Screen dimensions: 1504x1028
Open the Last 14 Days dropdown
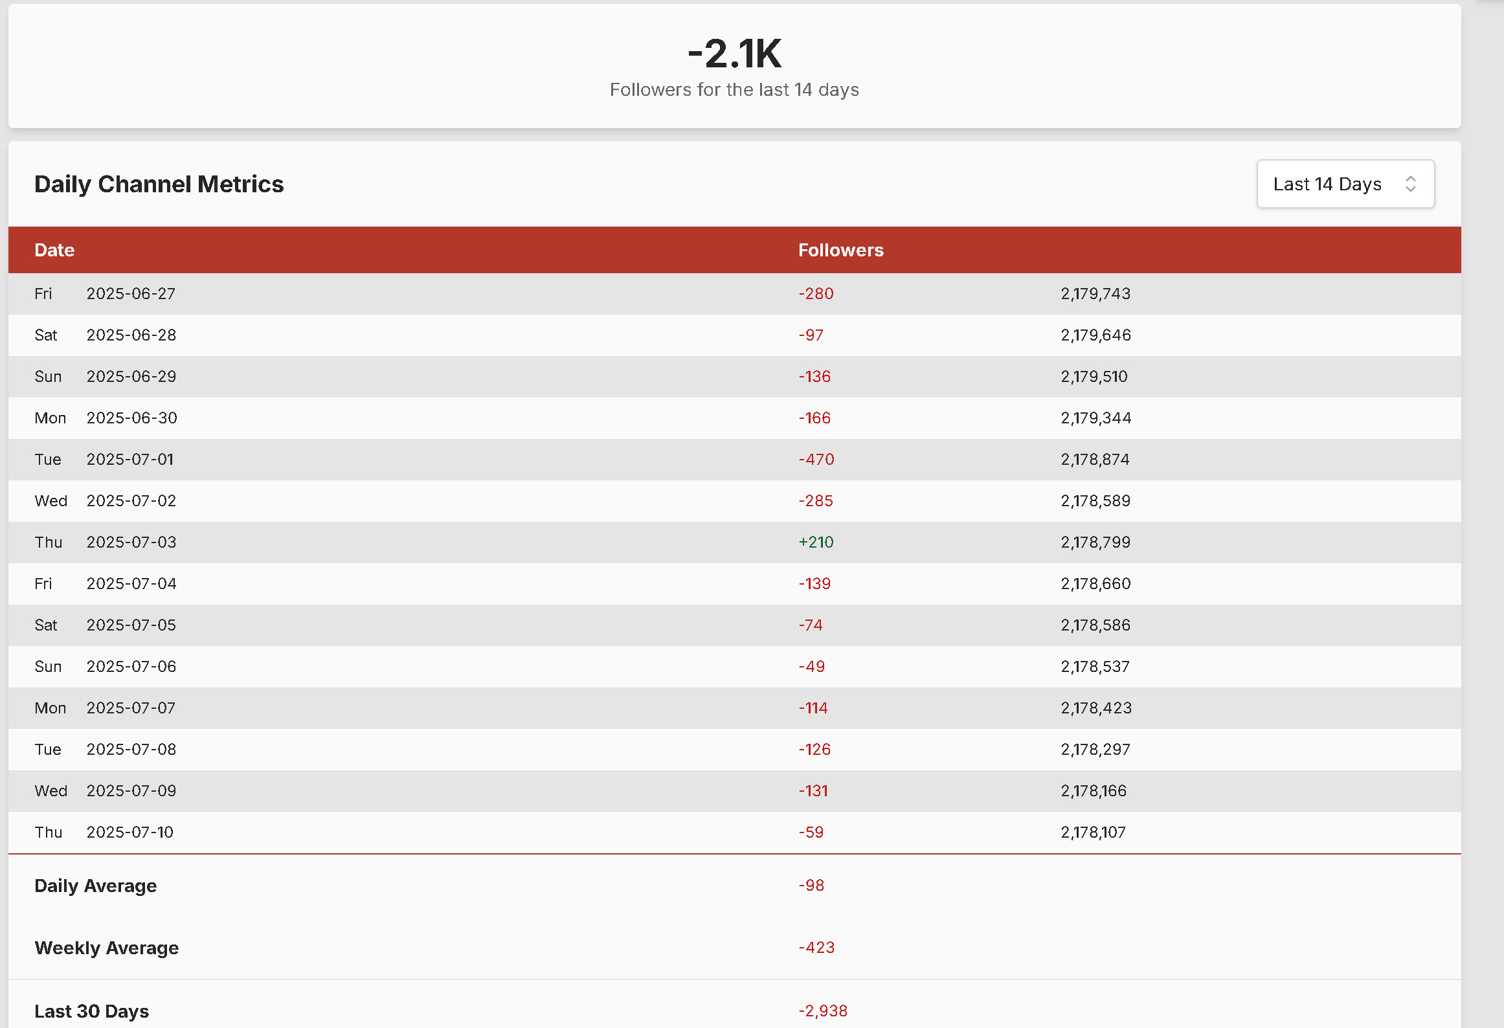[1345, 184]
